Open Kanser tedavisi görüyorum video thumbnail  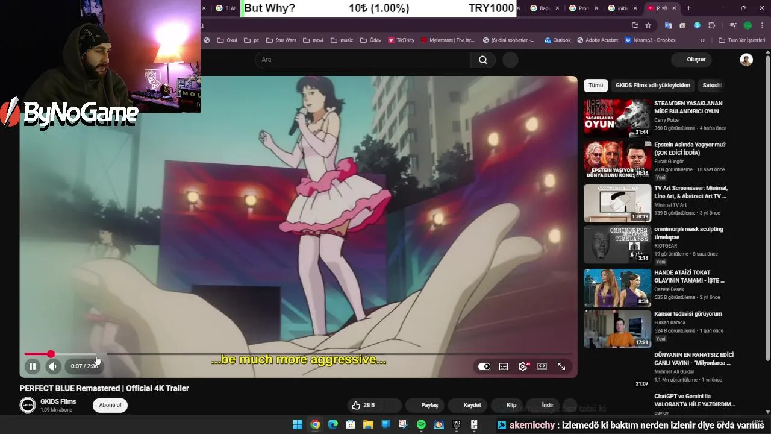pos(617,329)
